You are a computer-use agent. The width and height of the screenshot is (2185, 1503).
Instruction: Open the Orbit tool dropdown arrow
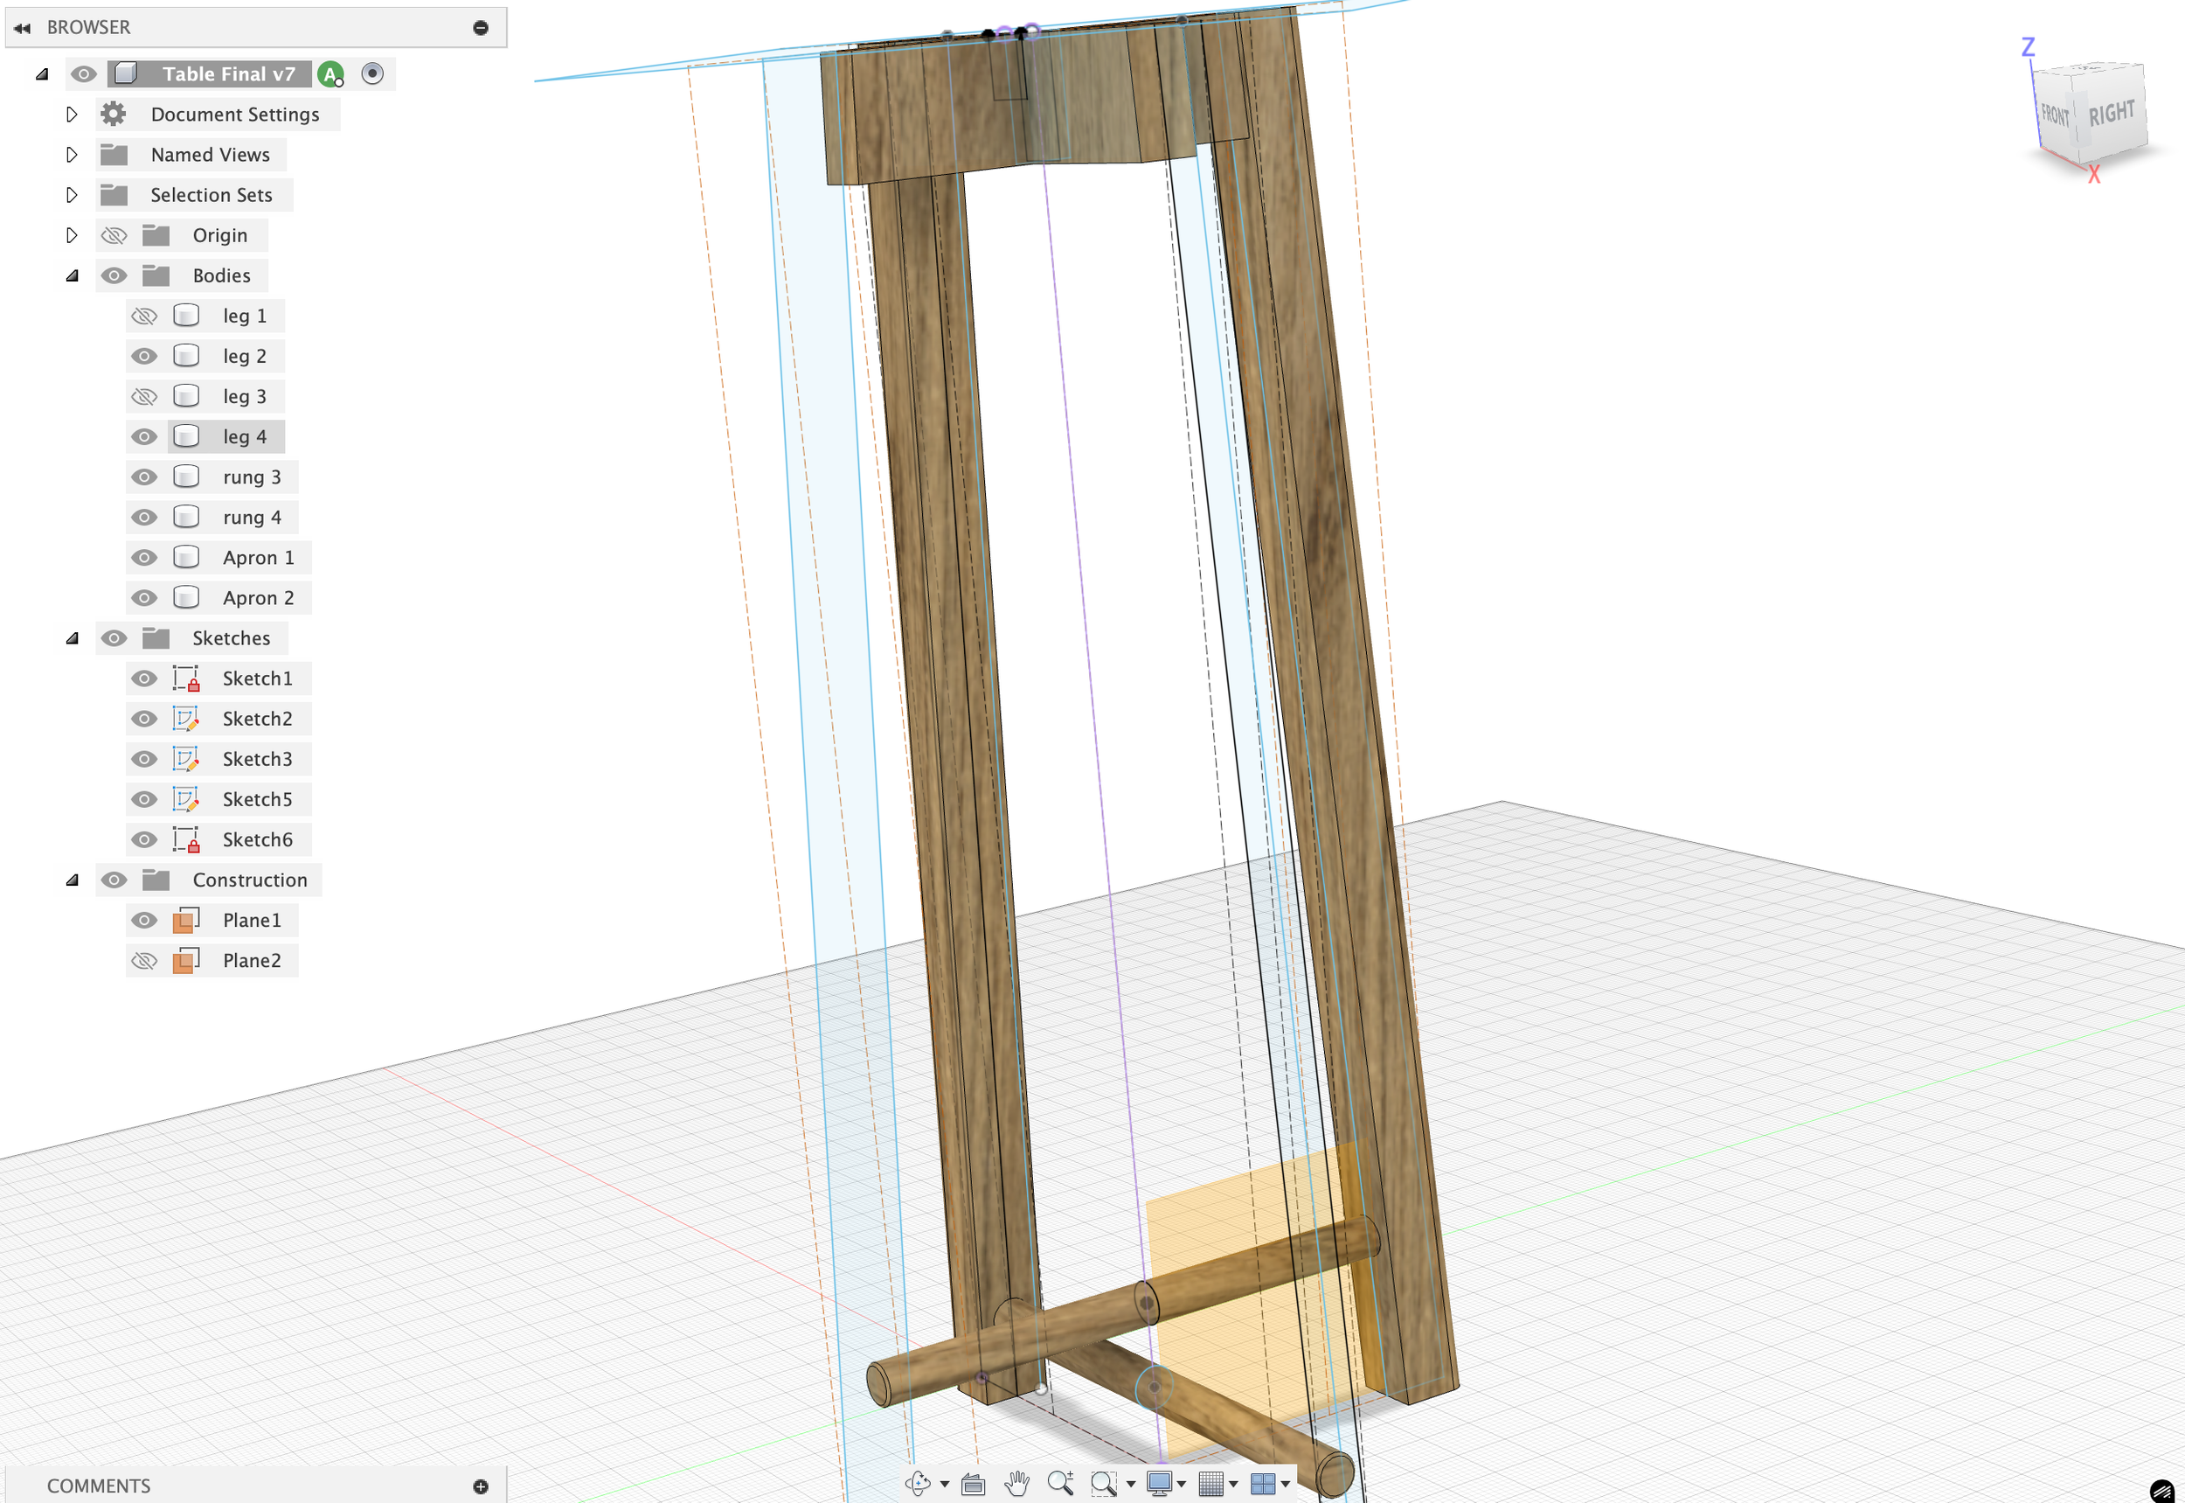(x=944, y=1484)
